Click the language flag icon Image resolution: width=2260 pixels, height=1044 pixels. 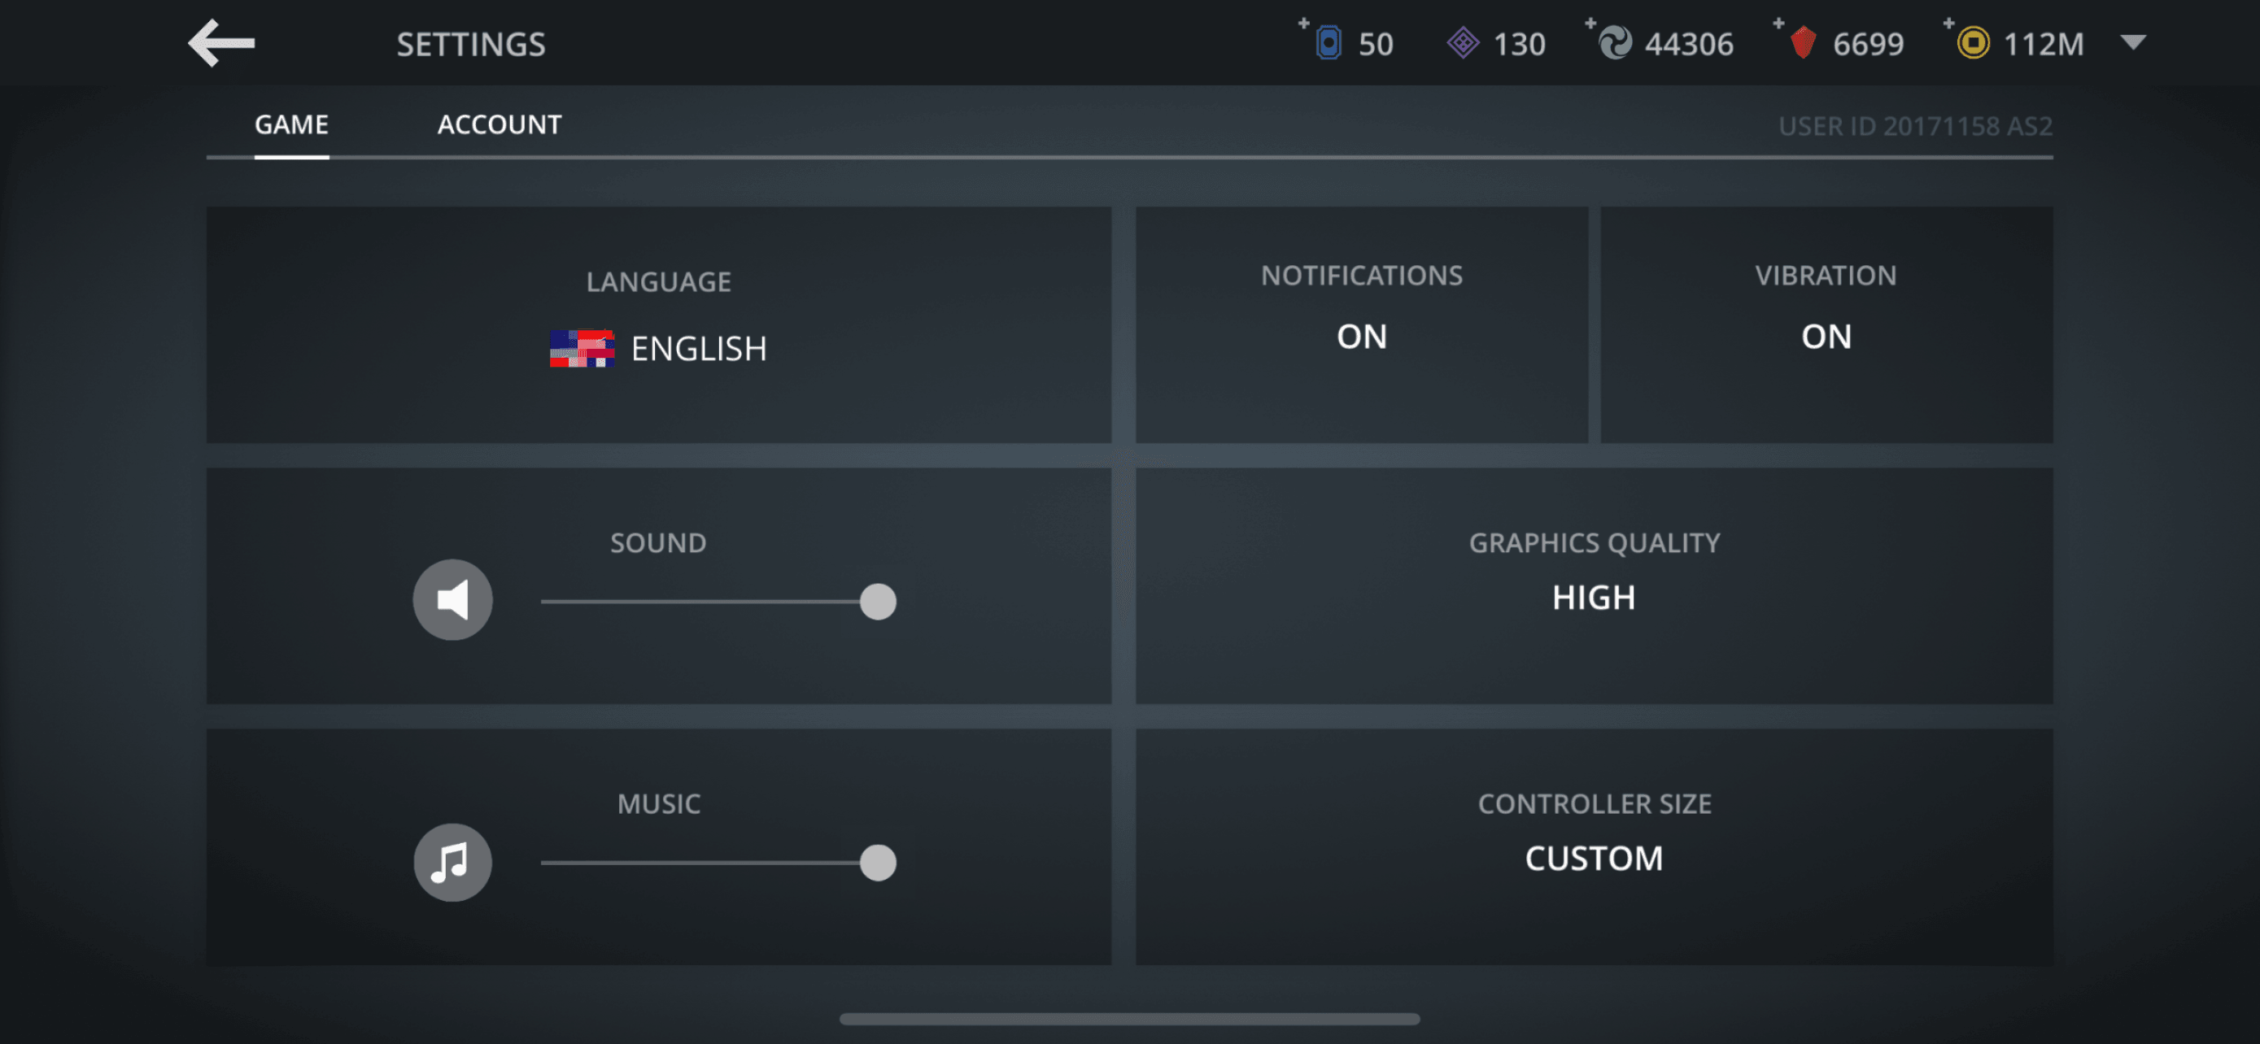(x=582, y=349)
